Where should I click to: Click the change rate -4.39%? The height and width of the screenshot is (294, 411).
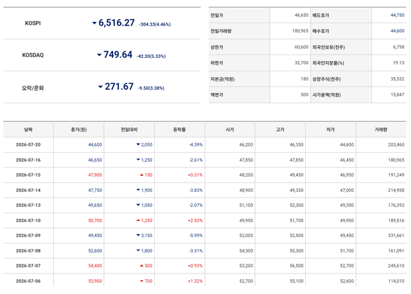(x=196, y=144)
